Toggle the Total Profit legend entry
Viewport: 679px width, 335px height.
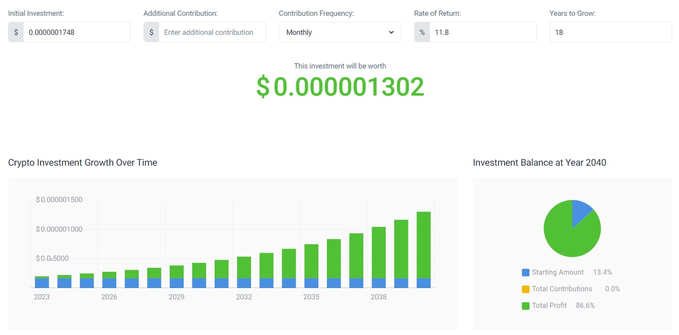point(548,305)
